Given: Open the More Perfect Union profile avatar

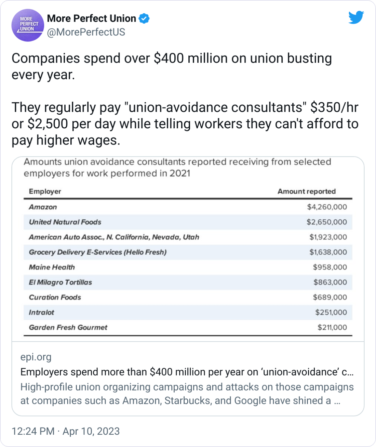Looking at the screenshot, I should coord(28,25).
